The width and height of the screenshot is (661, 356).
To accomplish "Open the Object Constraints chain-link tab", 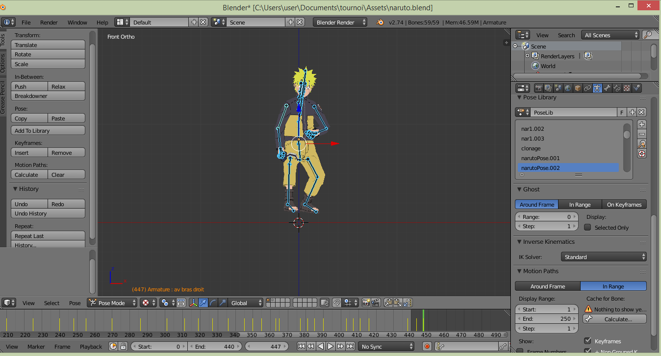I will pos(587,88).
